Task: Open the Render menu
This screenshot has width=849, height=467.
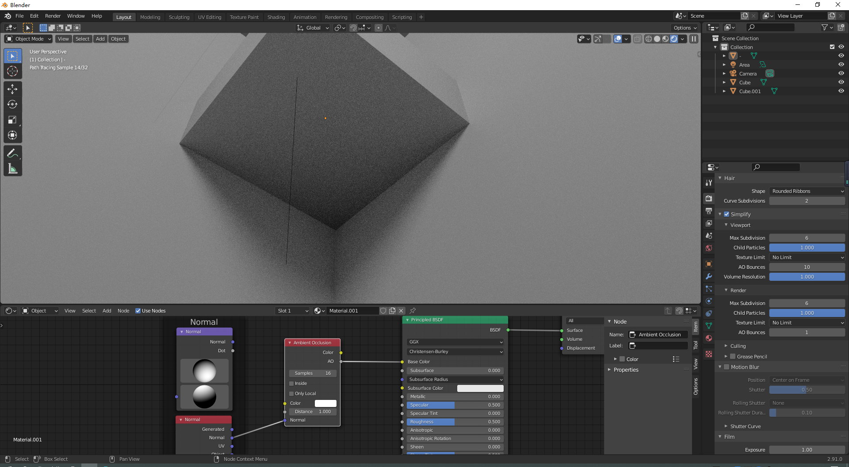Action: coord(53,16)
